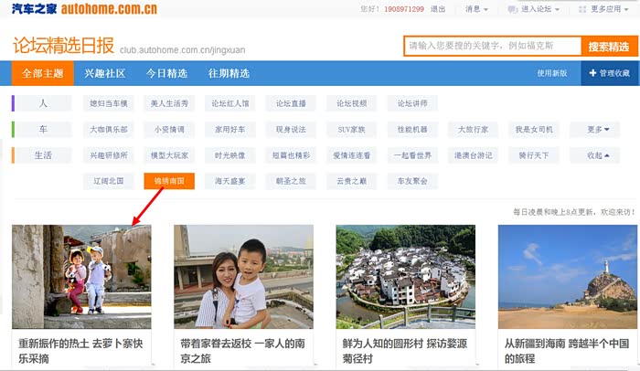Select the 全部主题 tab
Viewport: 640px width, 371px height.
coord(42,73)
